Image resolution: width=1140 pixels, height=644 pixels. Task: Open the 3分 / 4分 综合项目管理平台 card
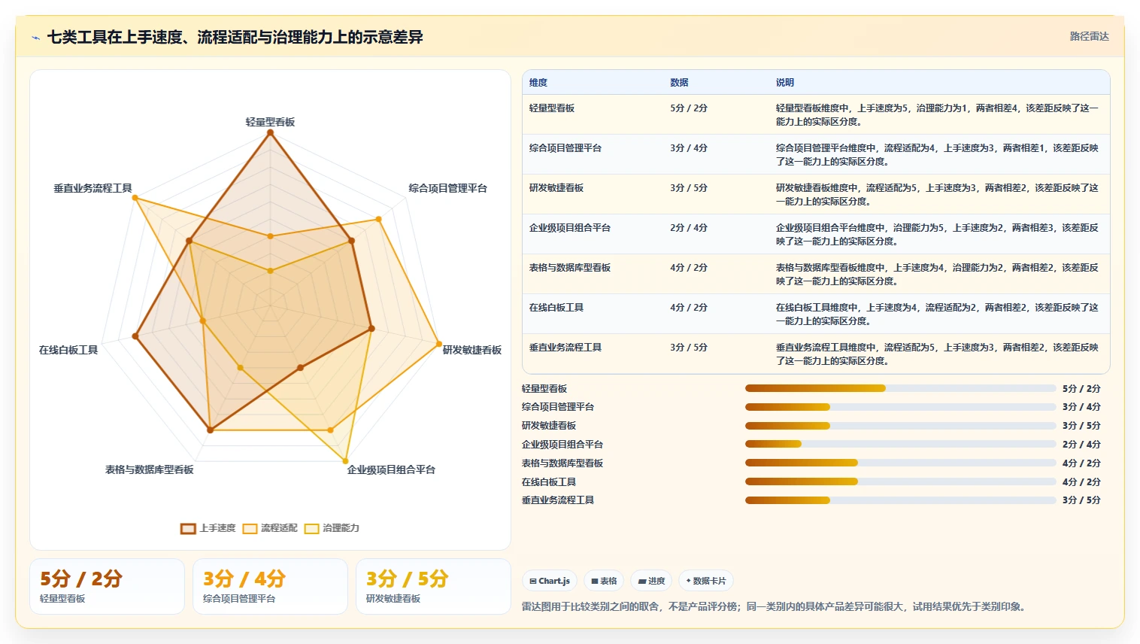coord(270,587)
